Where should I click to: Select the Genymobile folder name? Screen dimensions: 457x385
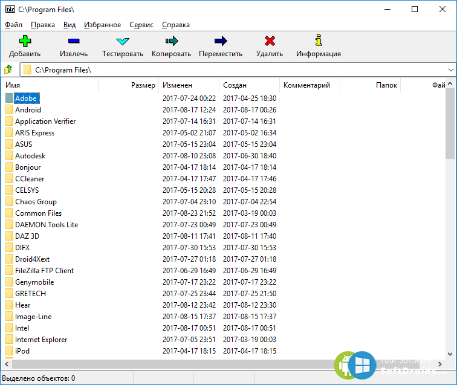click(34, 282)
